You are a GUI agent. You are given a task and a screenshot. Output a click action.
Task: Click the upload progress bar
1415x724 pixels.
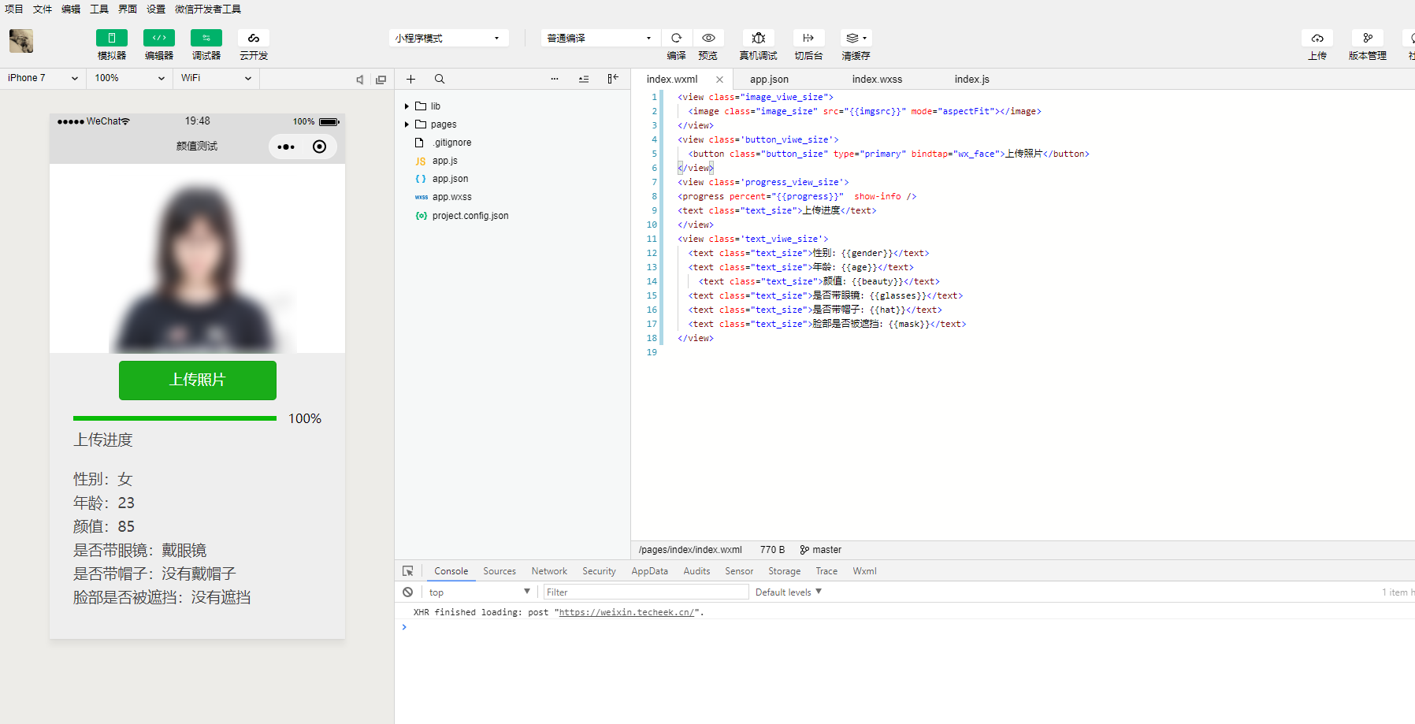coord(175,418)
